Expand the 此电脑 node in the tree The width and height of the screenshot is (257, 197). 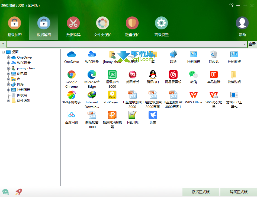[8, 74]
